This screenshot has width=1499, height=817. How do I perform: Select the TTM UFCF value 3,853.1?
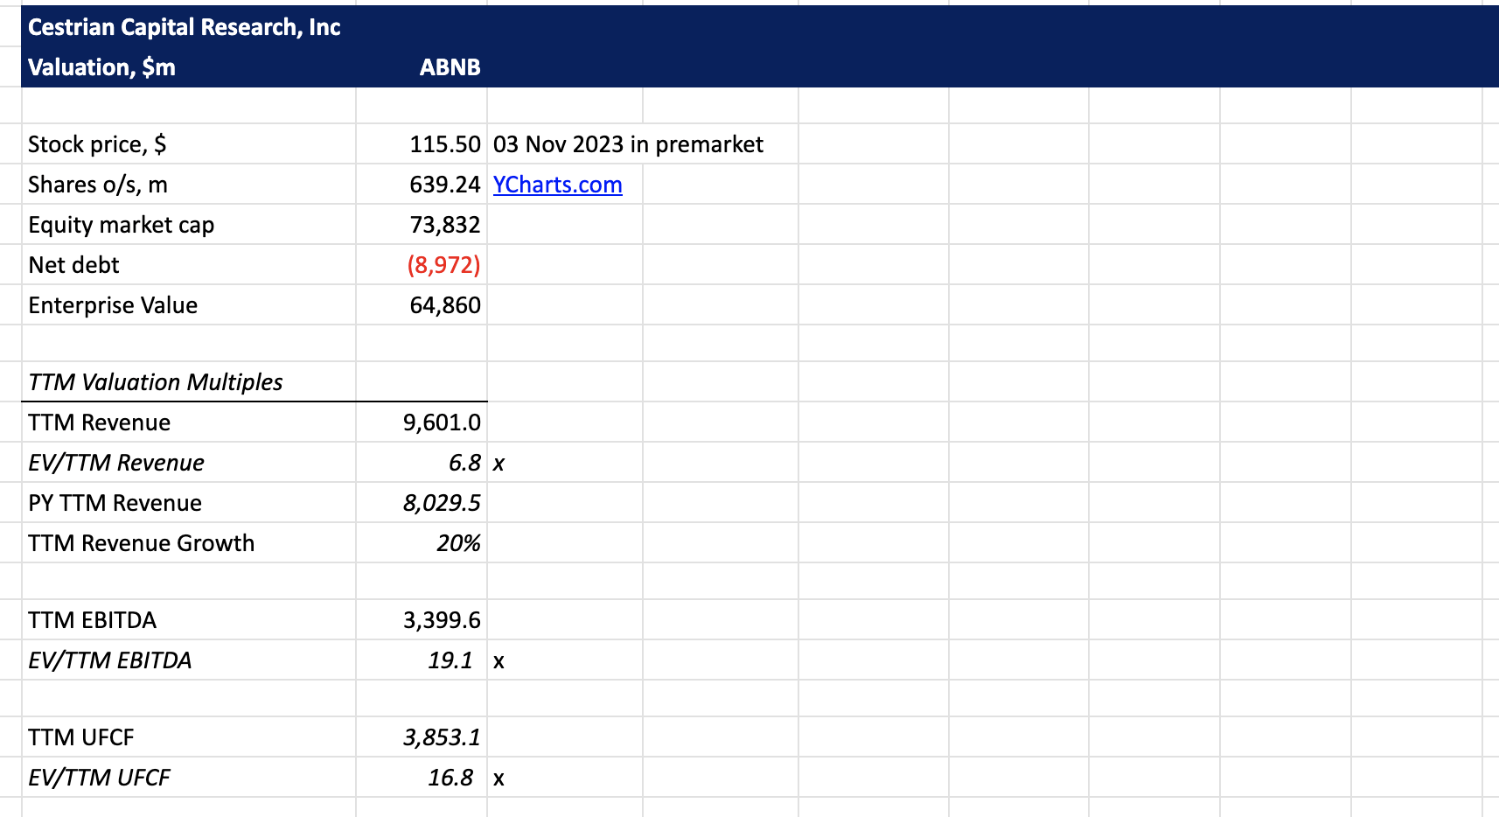pyautogui.click(x=442, y=737)
